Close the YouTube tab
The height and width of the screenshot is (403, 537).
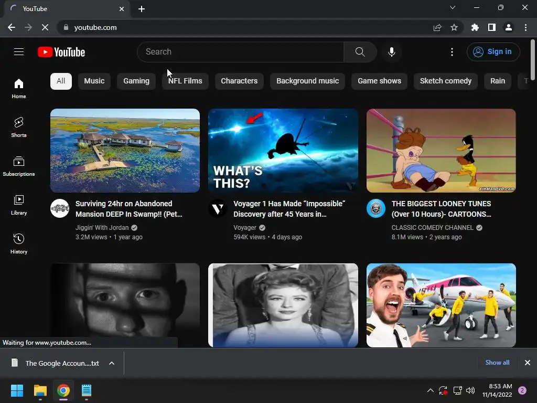122,9
